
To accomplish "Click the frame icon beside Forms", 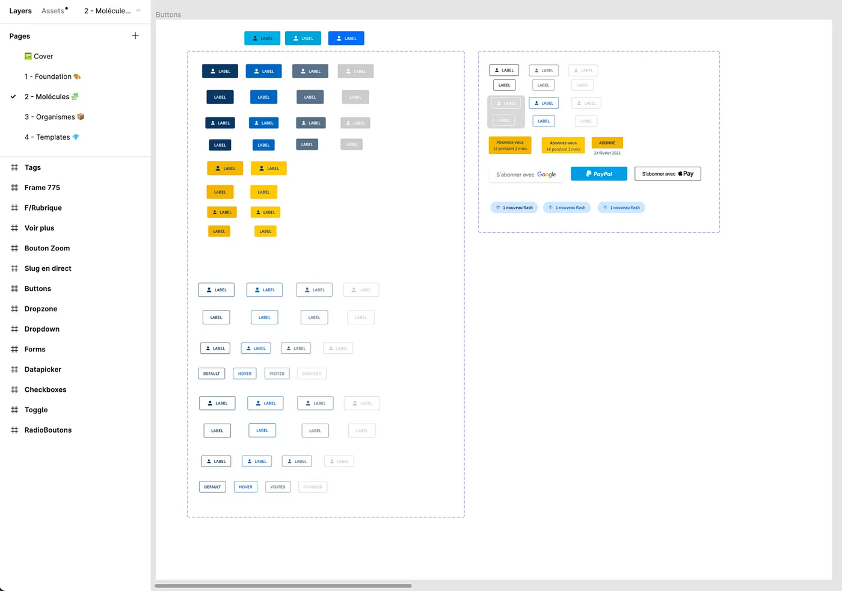I will pyautogui.click(x=14, y=349).
